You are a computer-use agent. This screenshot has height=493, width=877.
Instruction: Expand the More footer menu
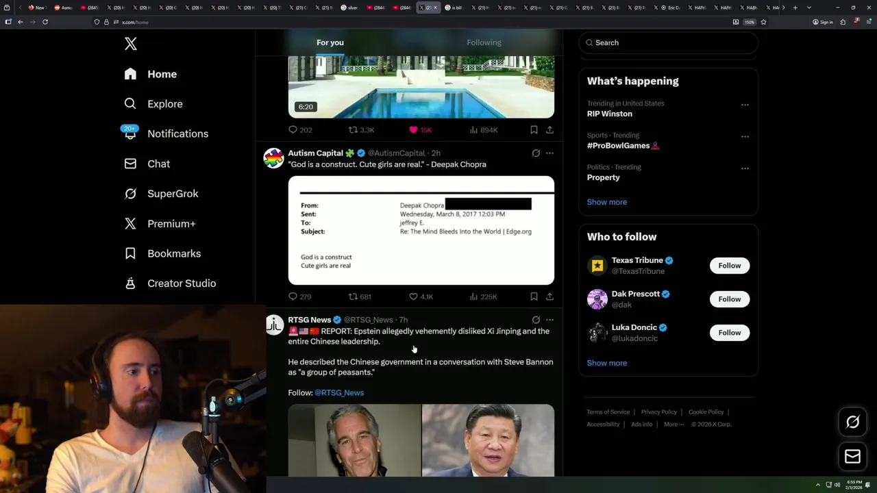[674, 425]
